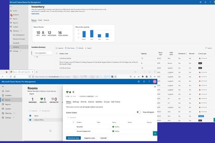Select Rooms in the Rooms window sidebar
This screenshot has height=143, width=215.
[x=11, y=100]
